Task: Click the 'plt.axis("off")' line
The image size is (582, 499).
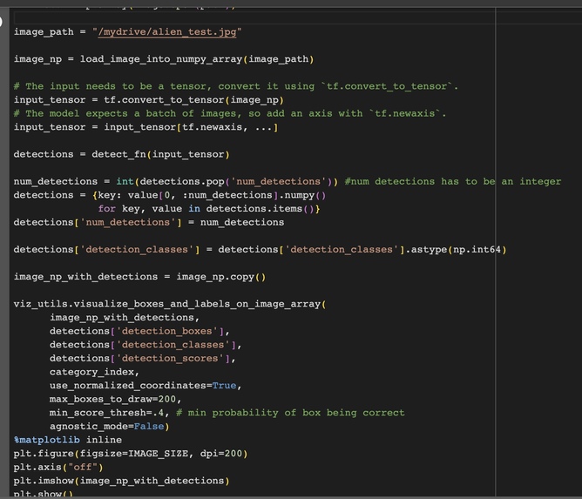Action: click(58, 467)
